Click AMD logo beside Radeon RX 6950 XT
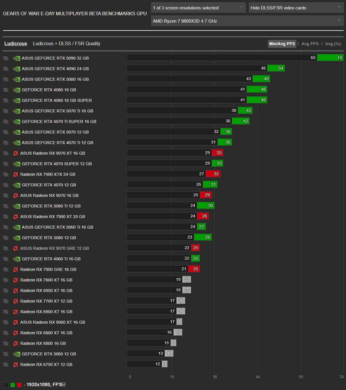Screen dimensions: 346x390 pyautogui.click(x=16, y=291)
